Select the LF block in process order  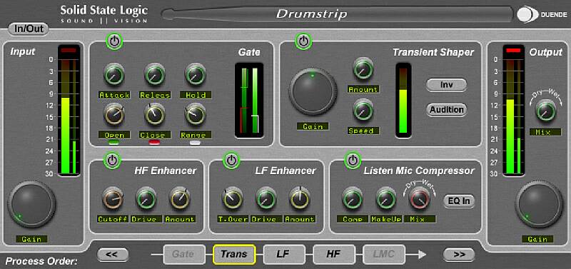284,254
